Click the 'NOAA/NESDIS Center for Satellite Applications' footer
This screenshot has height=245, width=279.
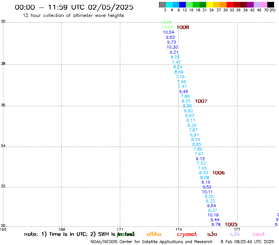click(136, 242)
